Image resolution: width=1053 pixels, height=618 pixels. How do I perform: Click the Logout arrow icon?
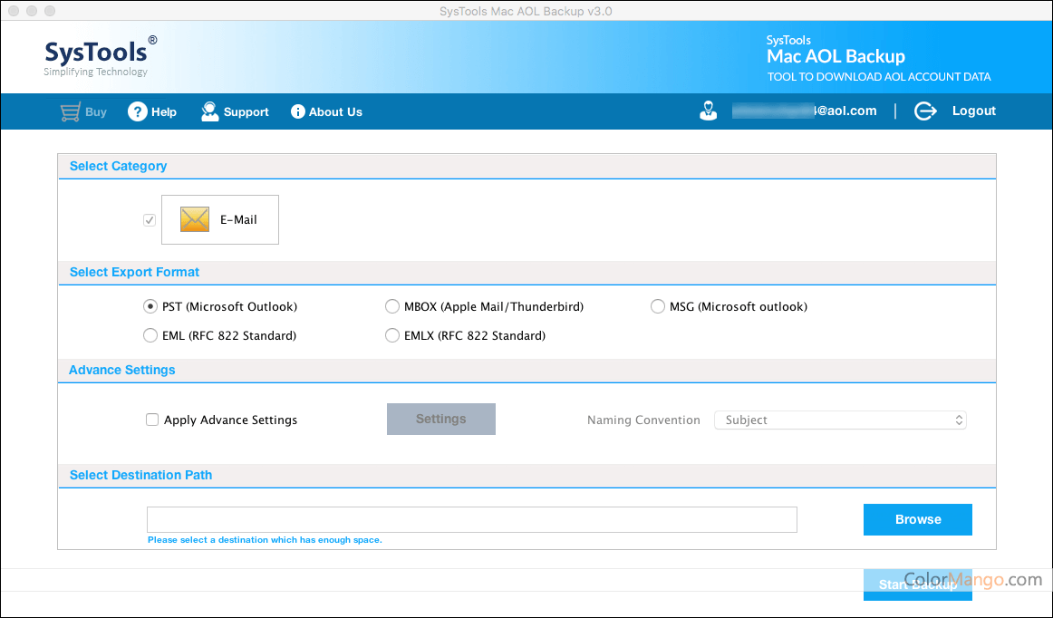tap(924, 111)
